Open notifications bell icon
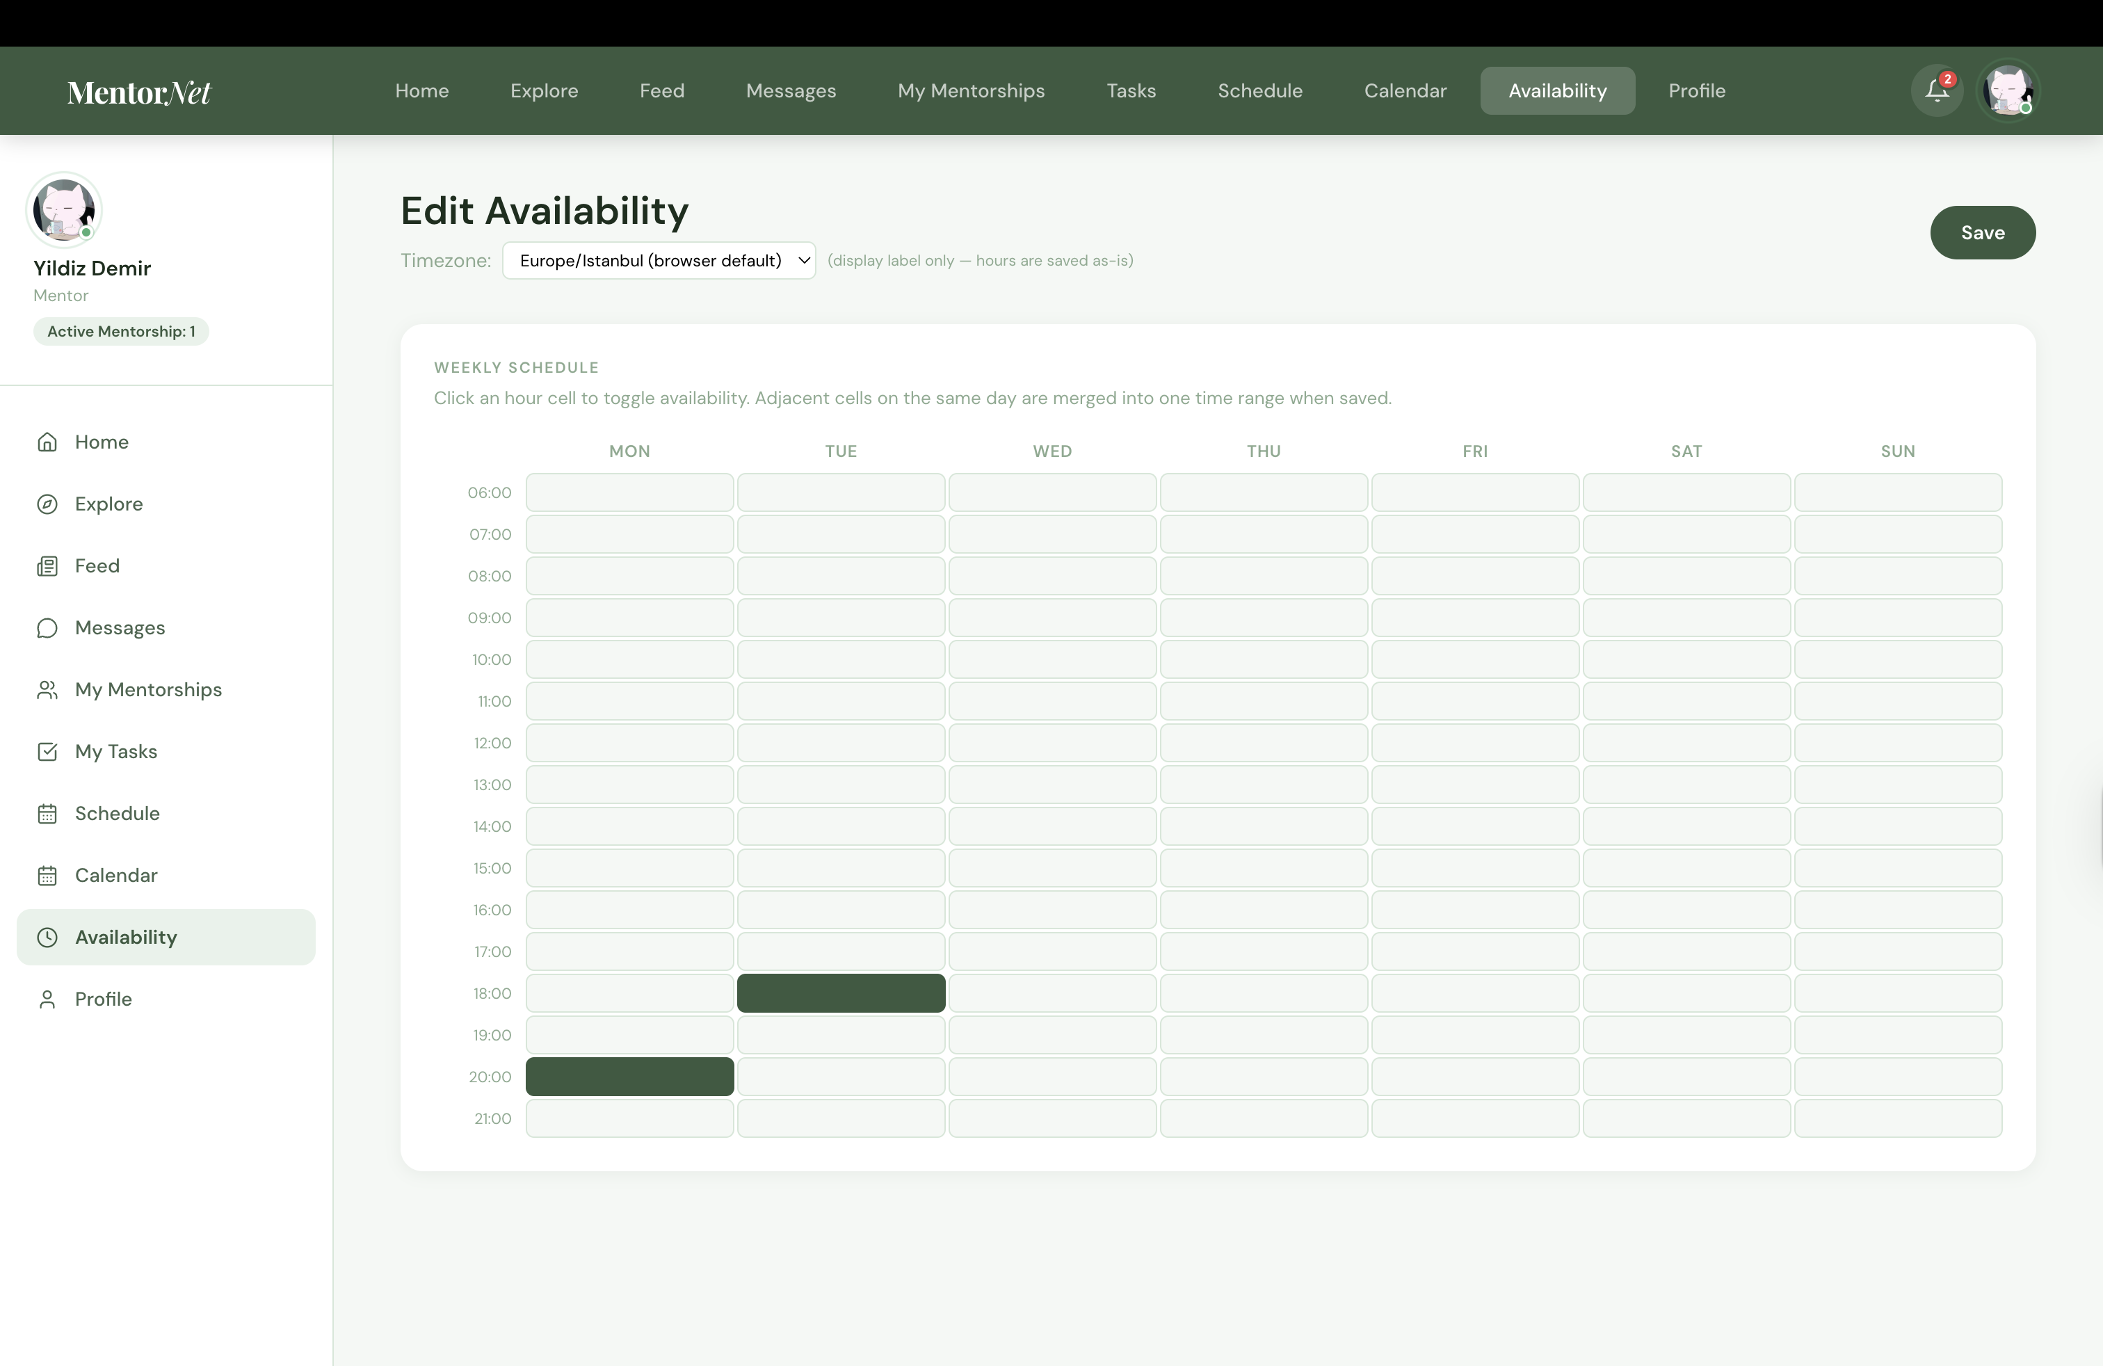 tap(1937, 90)
